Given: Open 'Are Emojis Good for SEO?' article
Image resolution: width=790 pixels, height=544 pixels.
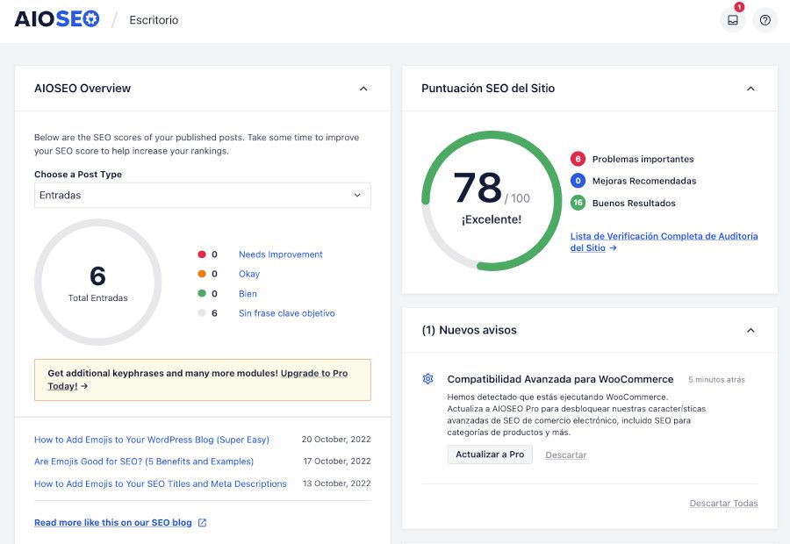Looking at the screenshot, I should [x=144, y=462].
